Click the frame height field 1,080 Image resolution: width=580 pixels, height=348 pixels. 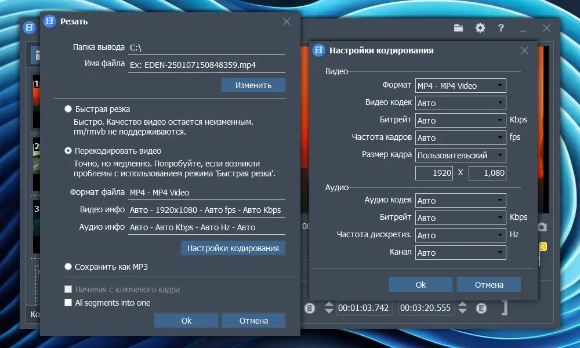[487, 173]
